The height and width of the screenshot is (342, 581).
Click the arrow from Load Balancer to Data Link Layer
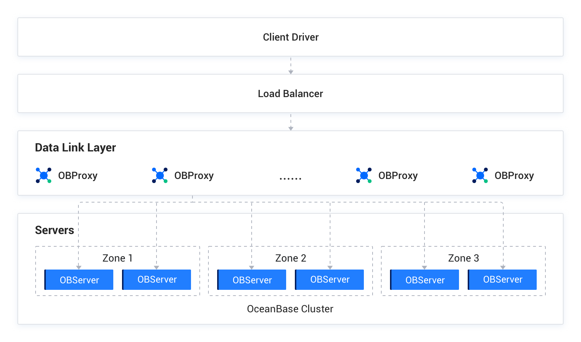[290, 122]
